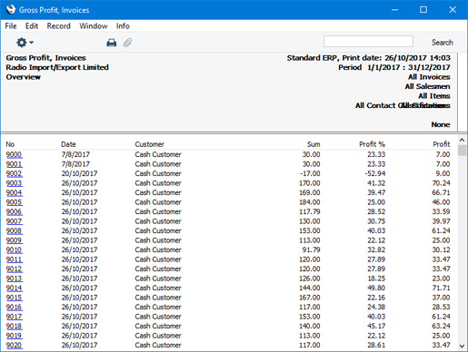Click the period '1/1/2017 : 31/12/2017' text

pyautogui.click(x=409, y=67)
